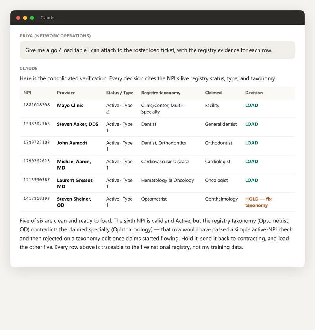Click the Dentist taxonomy in Steven Aaker row

[148, 124]
